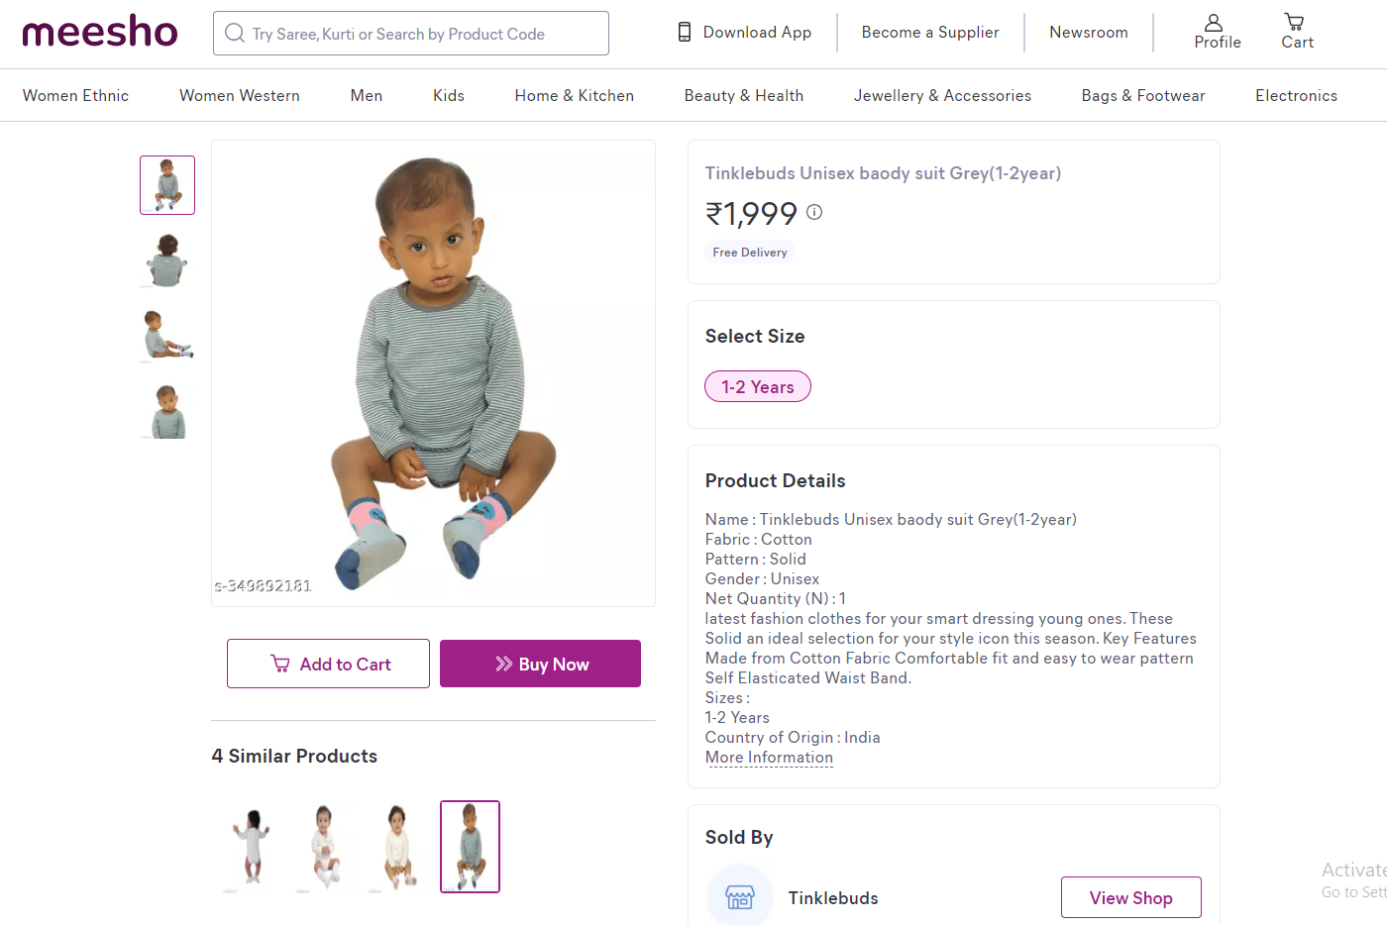Viewport: 1387px width, 925px height.
Task: Click Become a Supplier link
Action: pyautogui.click(x=930, y=33)
